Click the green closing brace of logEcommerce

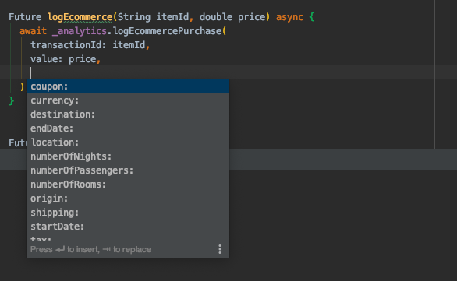coord(12,100)
